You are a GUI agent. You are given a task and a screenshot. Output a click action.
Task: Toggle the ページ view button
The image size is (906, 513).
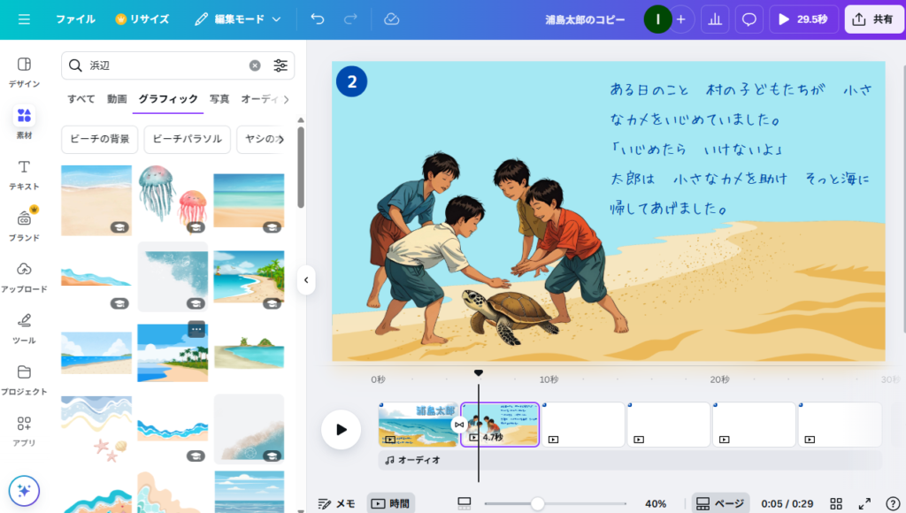(720, 504)
